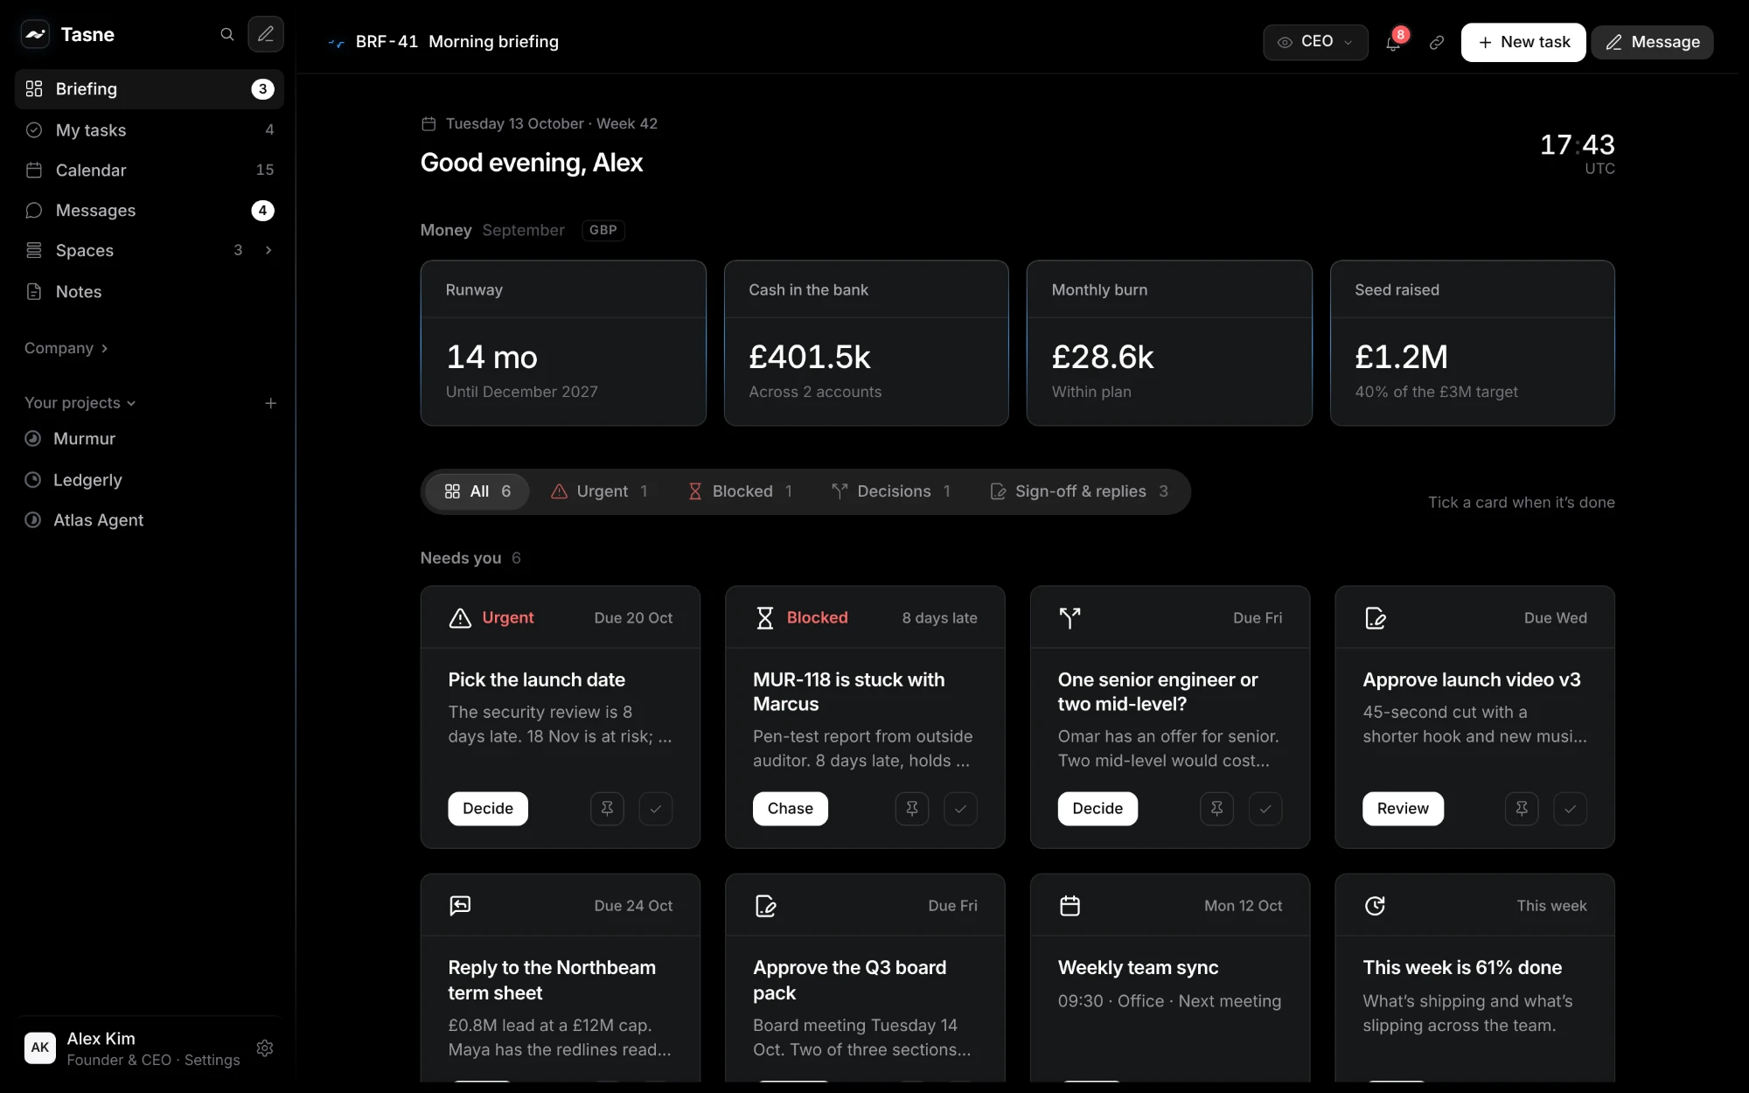Open the settings gear near Alex Kim
The image size is (1749, 1093).
[x=265, y=1048]
